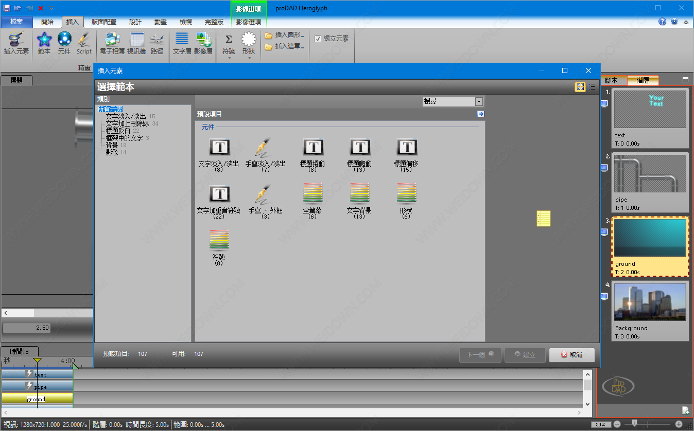Choose 標題捲動 (6) template icon
This screenshot has height=431, width=694.
point(313,147)
